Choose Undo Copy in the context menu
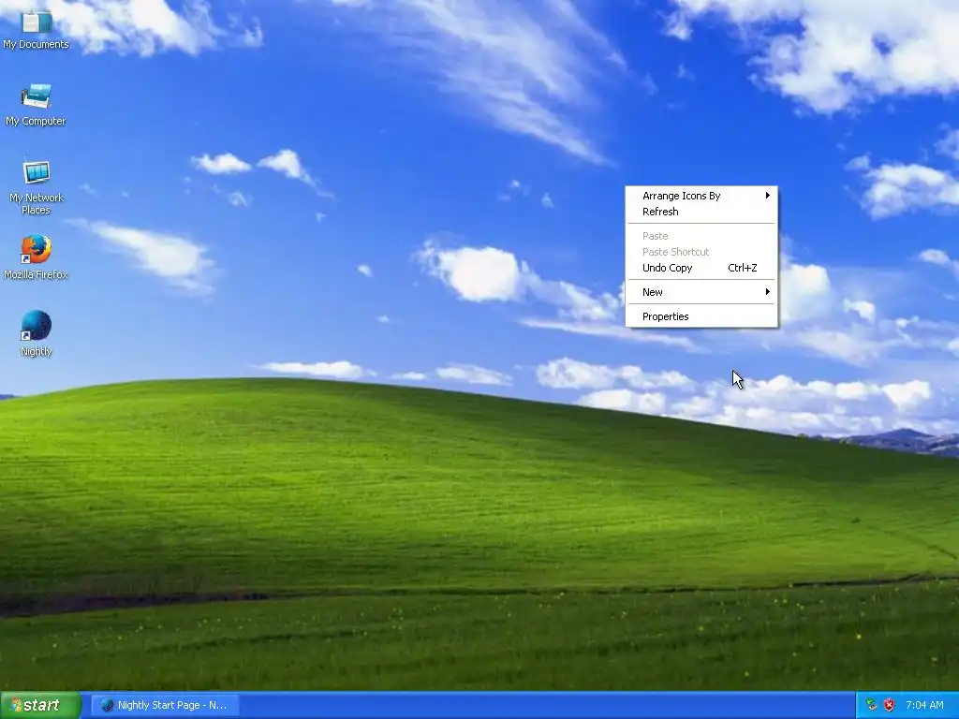The height and width of the screenshot is (719, 959). (x=701, y=268)
